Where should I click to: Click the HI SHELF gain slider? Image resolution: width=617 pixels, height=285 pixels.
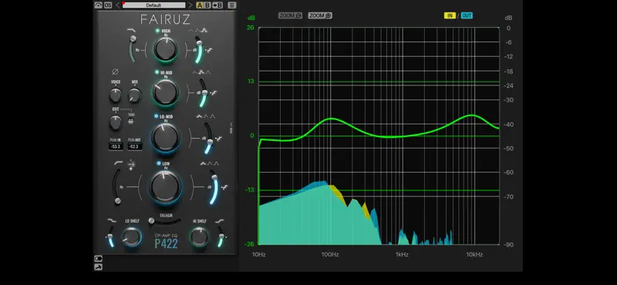[x=221, y=236]
